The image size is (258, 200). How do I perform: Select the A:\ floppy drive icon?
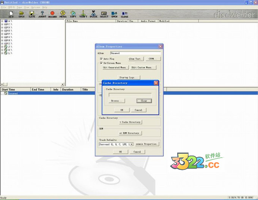6,21
